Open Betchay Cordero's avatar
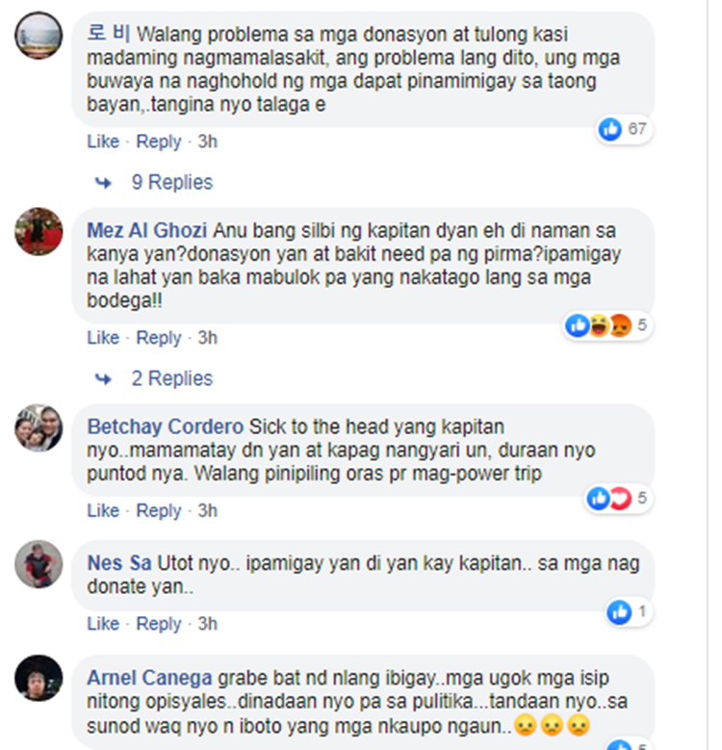 [x=39, y=428]
